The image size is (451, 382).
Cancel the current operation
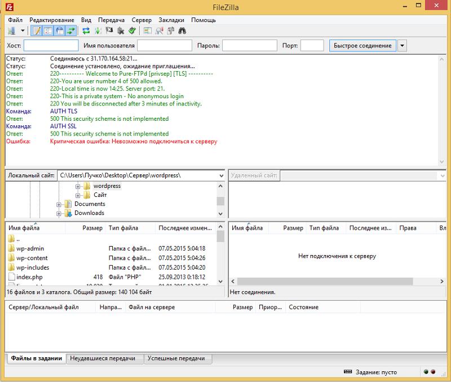109,30
